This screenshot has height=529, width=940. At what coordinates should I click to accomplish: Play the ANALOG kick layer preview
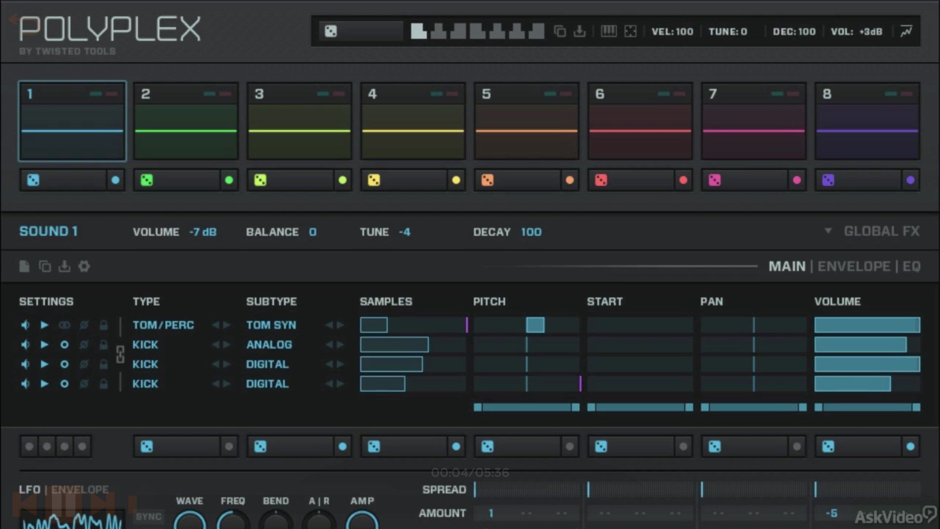click(x=45, y=344)
